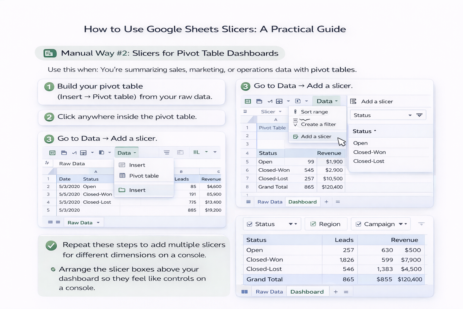463x309 pixels.
Task: Switch to the Raw Data tab in the bottom panel
Action: 269,291
